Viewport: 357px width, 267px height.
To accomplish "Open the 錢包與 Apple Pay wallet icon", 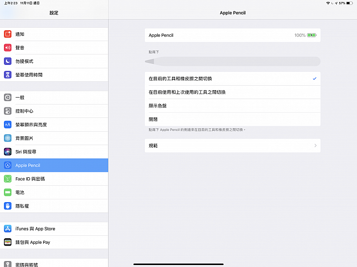I will [x=8, y=242].
